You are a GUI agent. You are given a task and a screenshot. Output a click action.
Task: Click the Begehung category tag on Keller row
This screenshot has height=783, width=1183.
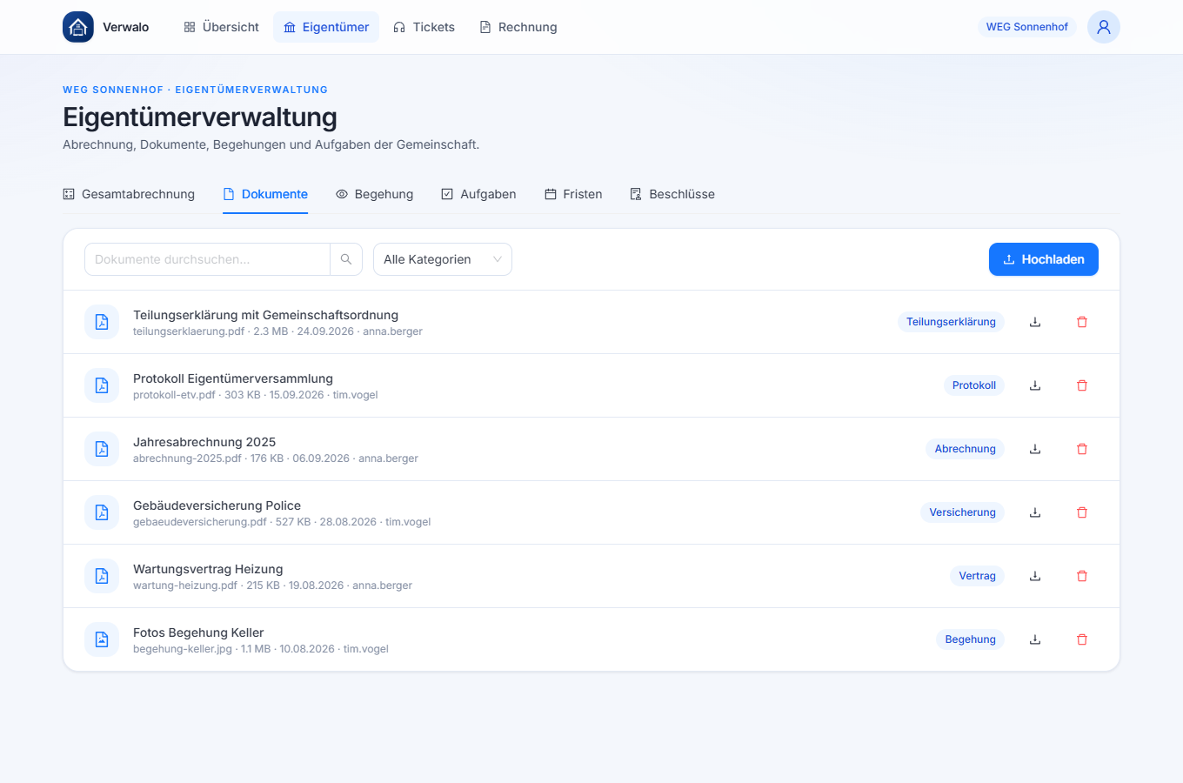point(970,639)
